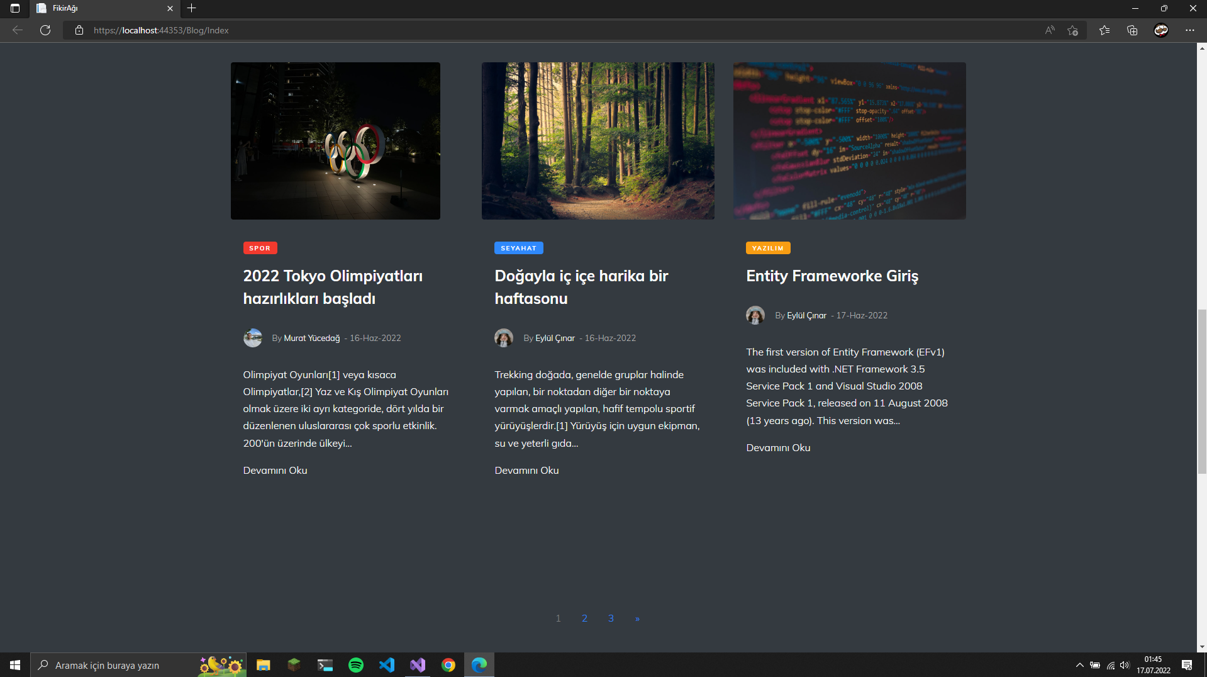This screenshot has width=1207, height=677.
Task: Add this page to favorites star
Action: [x=1073, y=30]
